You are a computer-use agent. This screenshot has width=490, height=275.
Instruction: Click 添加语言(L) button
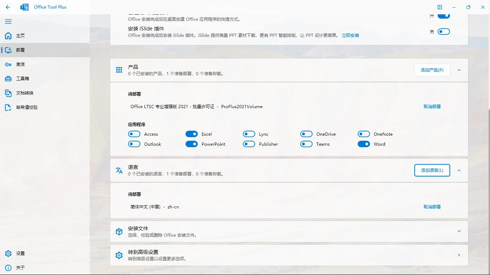pyautogui.click(x=432, y=170)
